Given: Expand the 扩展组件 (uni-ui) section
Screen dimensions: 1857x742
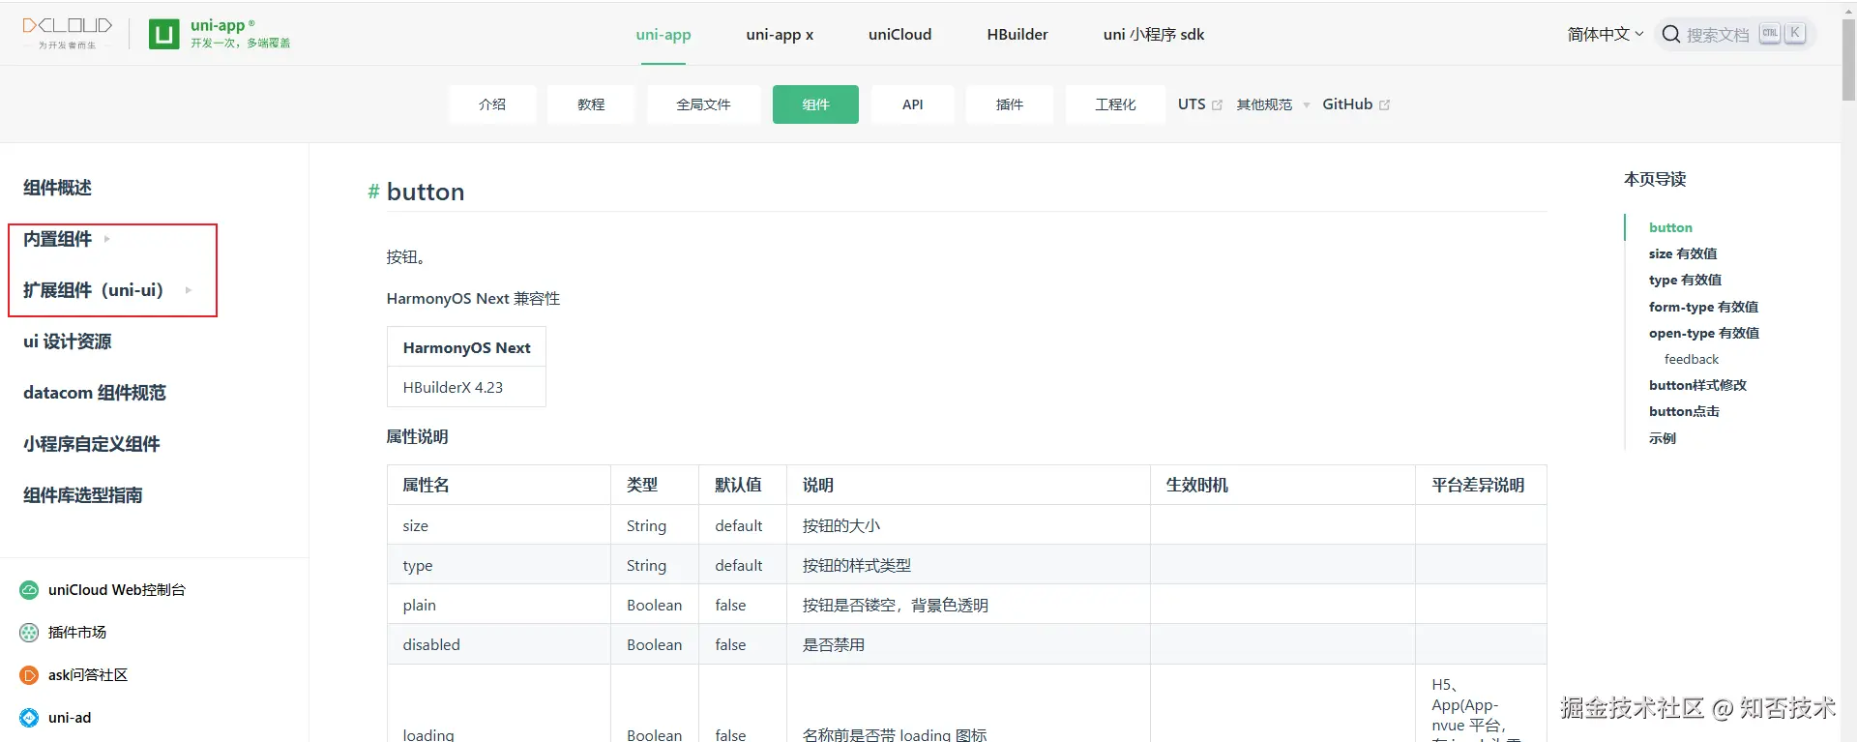Looking at the screenshot, I should pos(107,290).
